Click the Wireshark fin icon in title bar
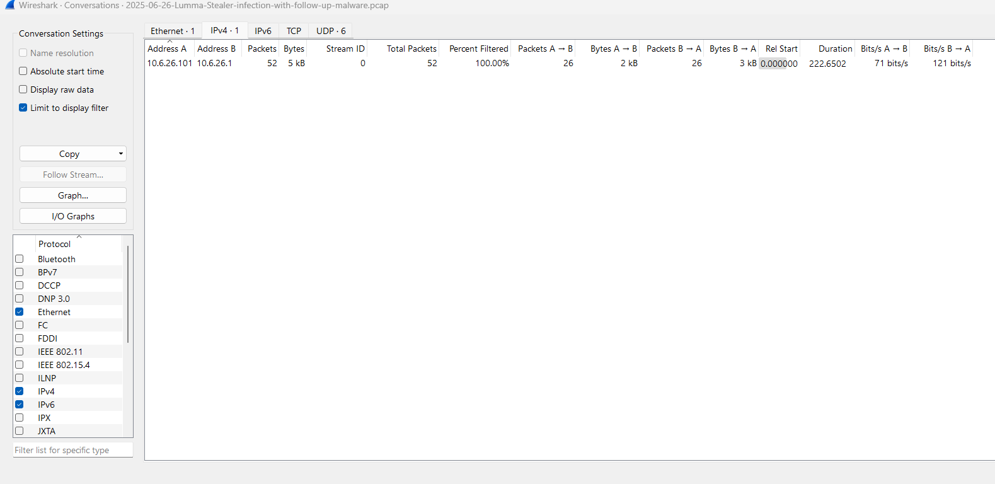Image resolution: width=995 pixels, height=484 pixels. coord(9,5)
